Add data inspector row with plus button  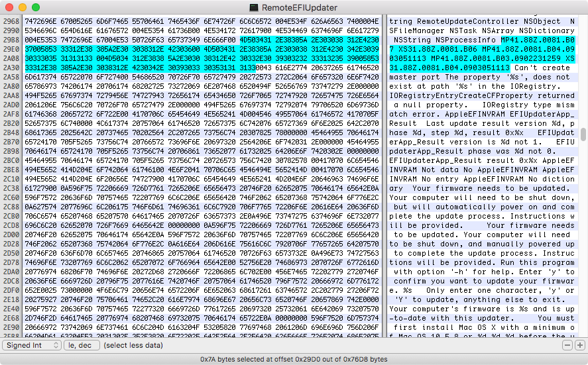pos(580,345)
